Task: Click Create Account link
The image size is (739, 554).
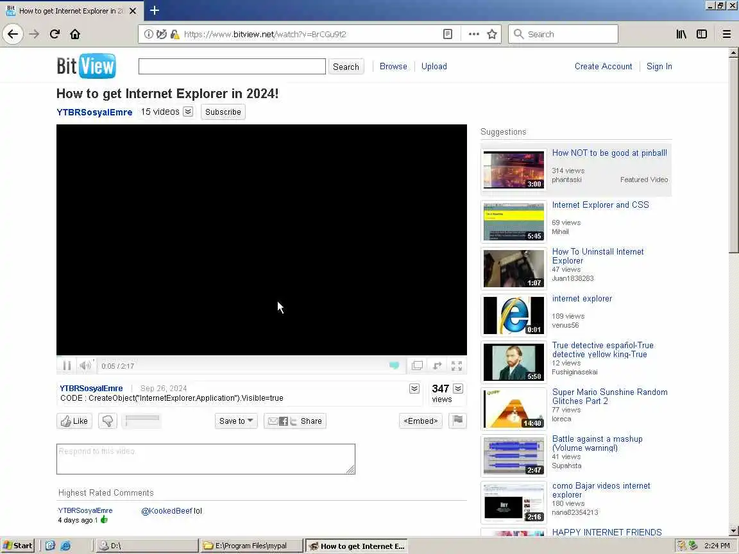Action: point(603,67)
